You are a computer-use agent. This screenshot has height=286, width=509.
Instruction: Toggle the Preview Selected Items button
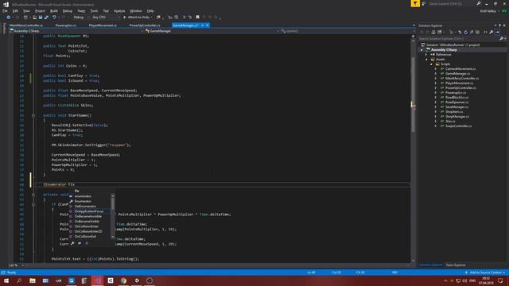497,32
